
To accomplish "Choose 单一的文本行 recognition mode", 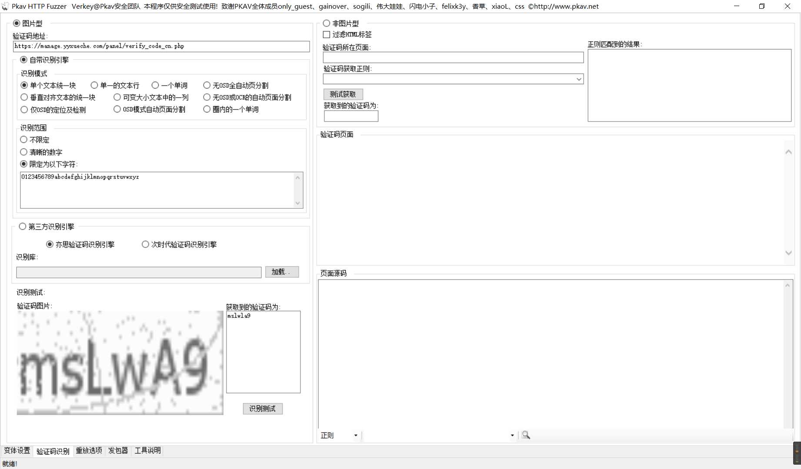I will (94, 86).
